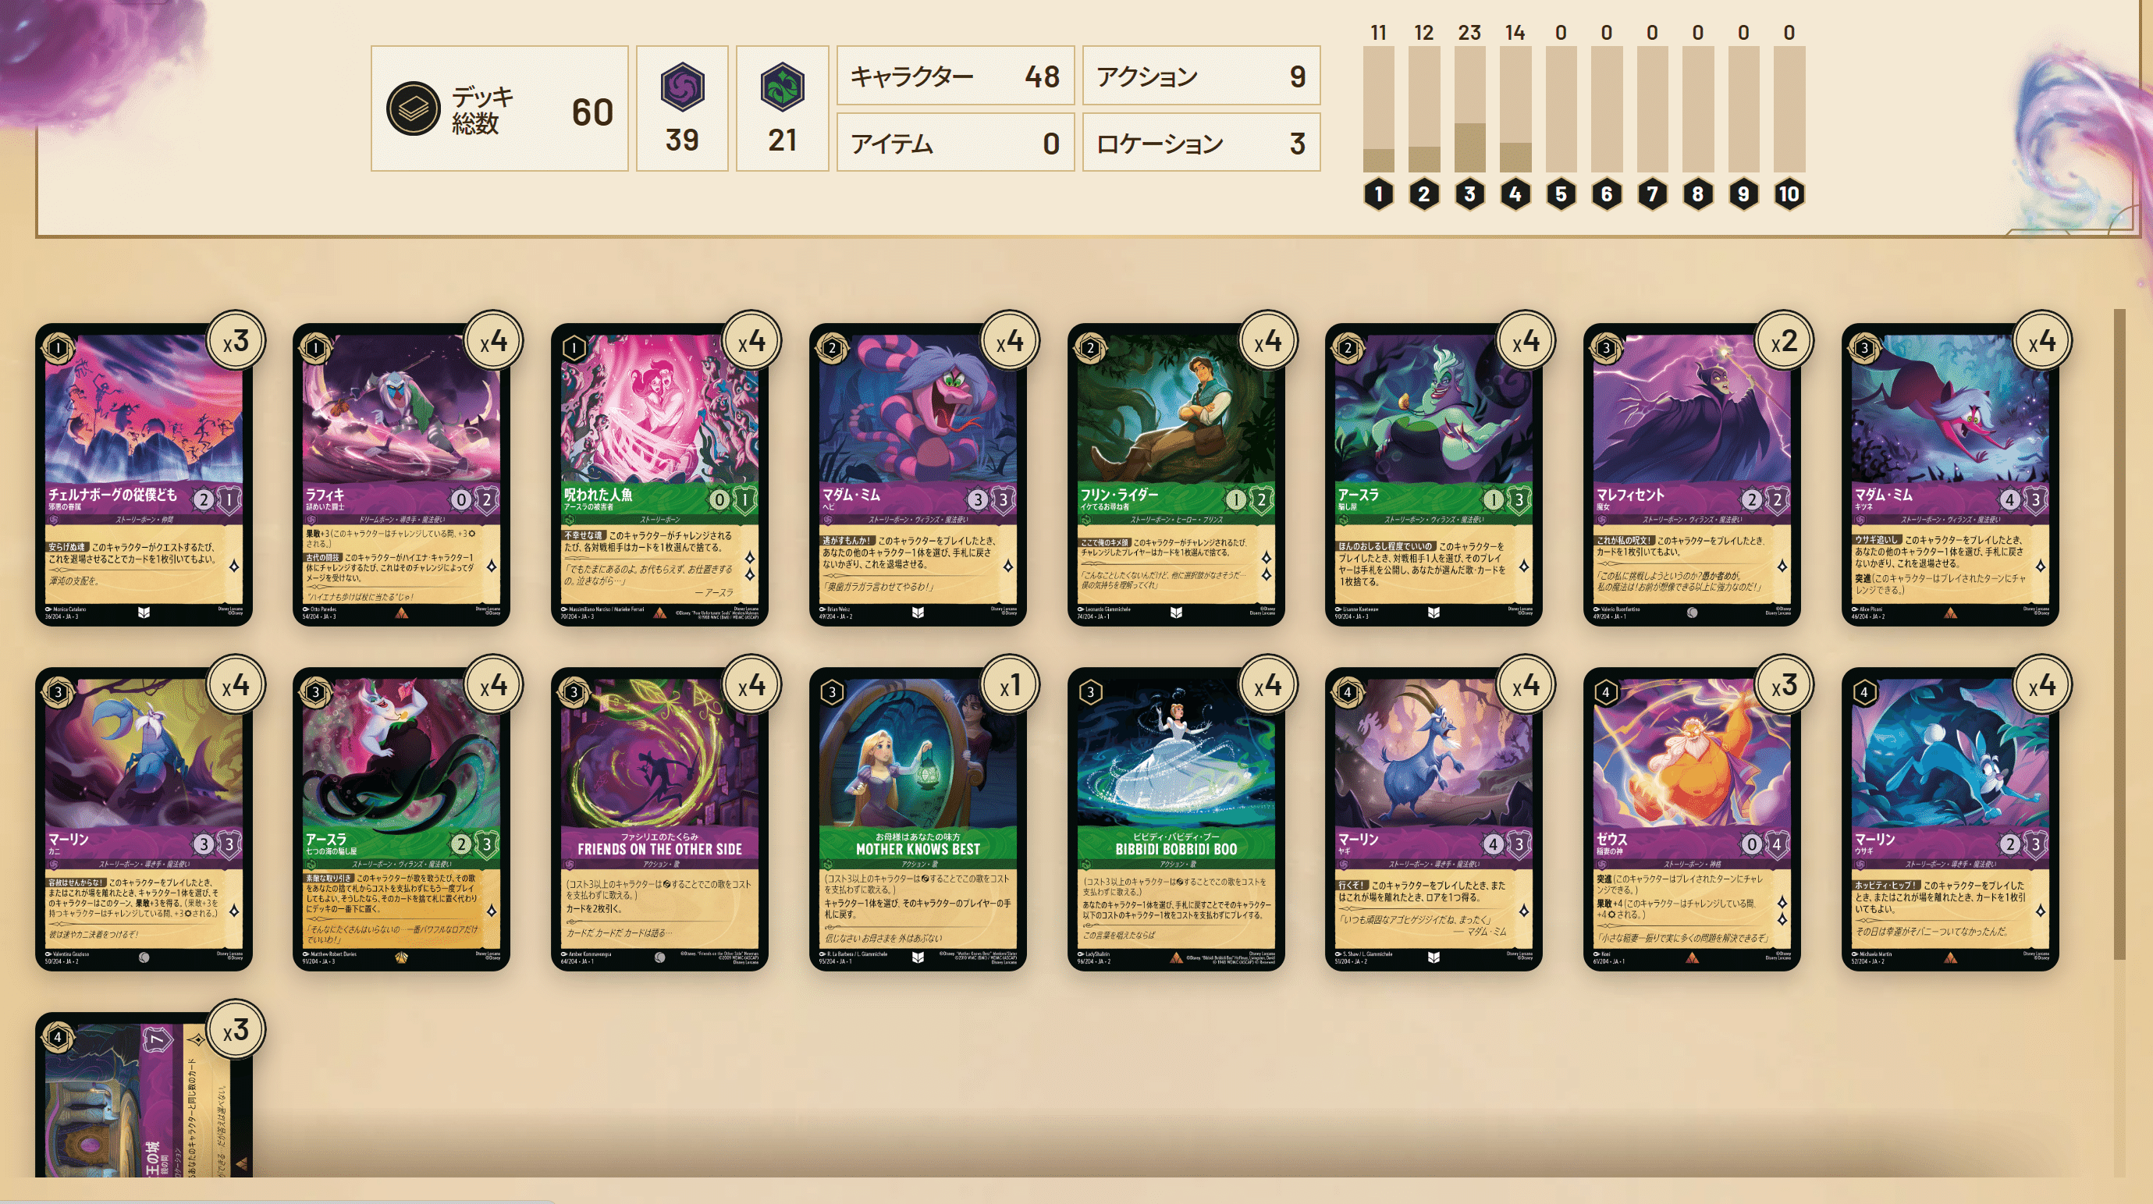Select the cost 4 hexagon marker
2153x1204 pixels.
(x=1515, y=194)
